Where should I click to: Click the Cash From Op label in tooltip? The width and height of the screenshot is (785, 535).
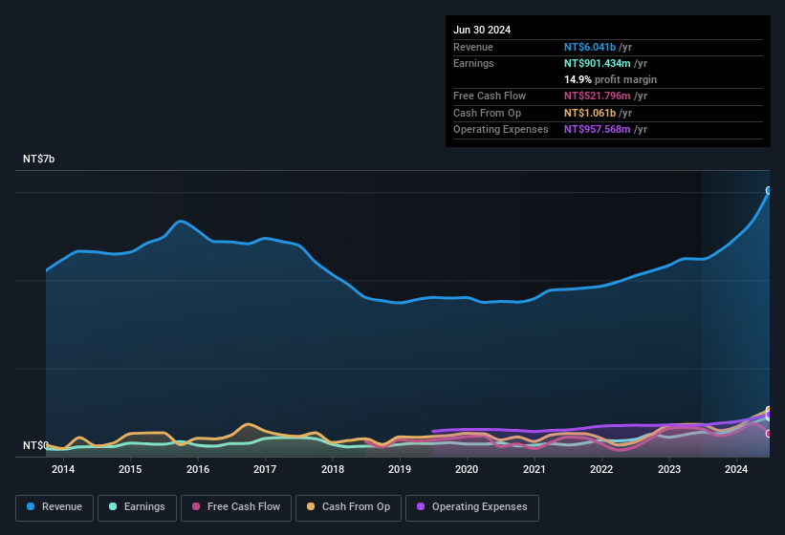pos(487,113)
